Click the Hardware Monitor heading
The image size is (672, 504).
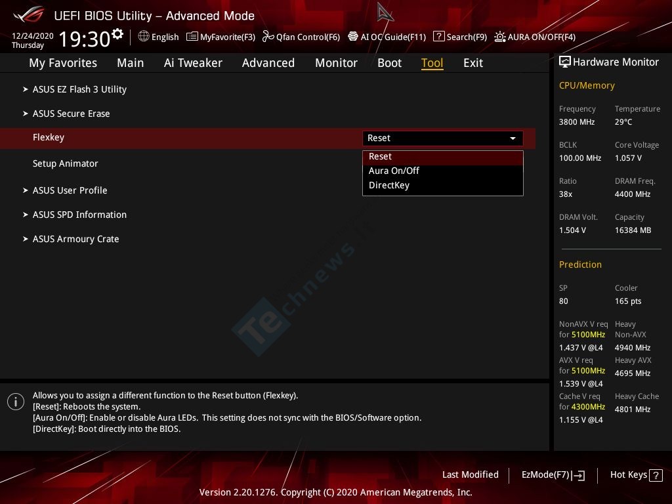[616, 62]
